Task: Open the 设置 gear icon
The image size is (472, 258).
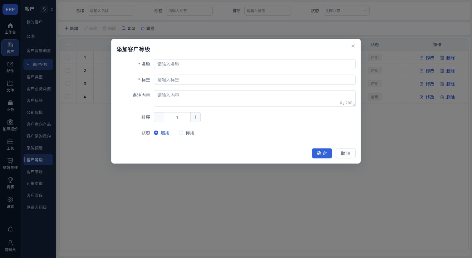Action: pos(10,200)
